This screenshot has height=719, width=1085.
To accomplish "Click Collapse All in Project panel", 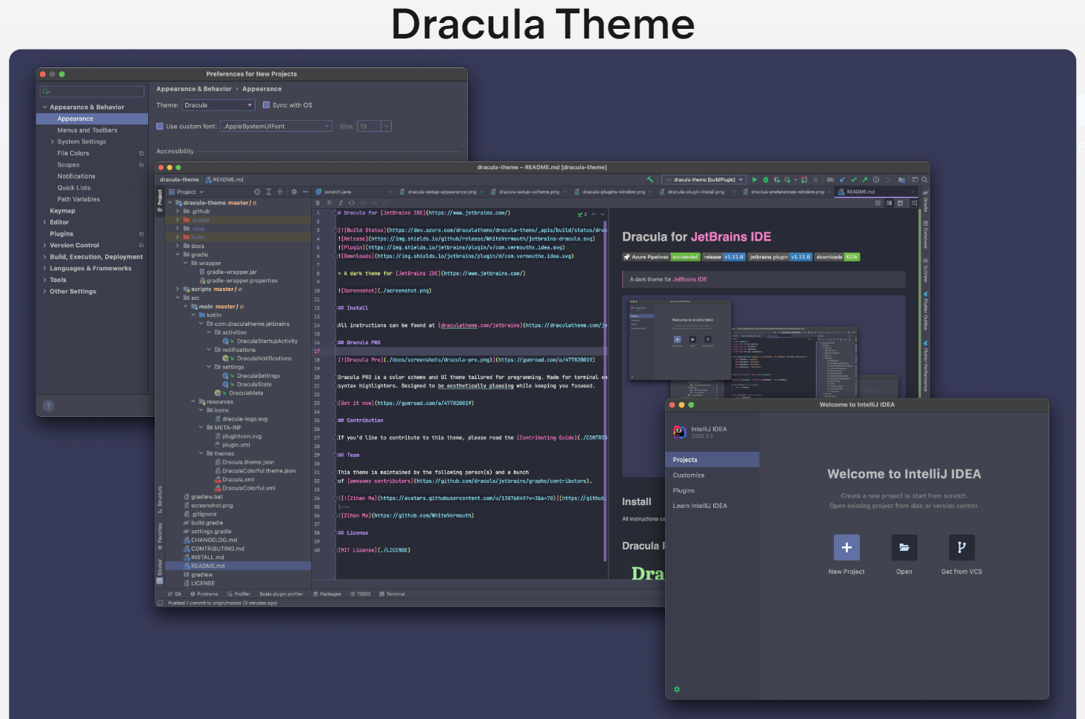I will tap(280, 192).
